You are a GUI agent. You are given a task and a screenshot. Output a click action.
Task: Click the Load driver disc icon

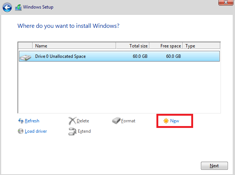click(x=20, y=131)
